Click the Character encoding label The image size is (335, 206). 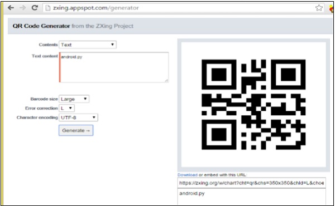[x=37, y=117]
